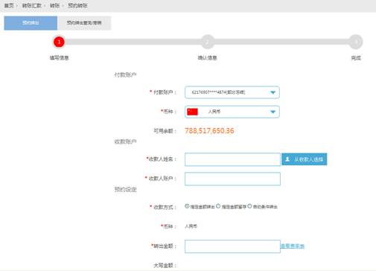Click the 首页 breadcrumb link
This screenshot has width=376, height=271.
coord(9,5)
